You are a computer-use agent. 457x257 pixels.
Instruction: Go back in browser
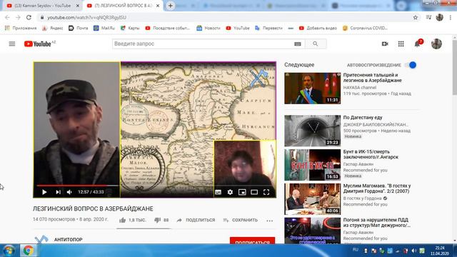tap(7, 17)
